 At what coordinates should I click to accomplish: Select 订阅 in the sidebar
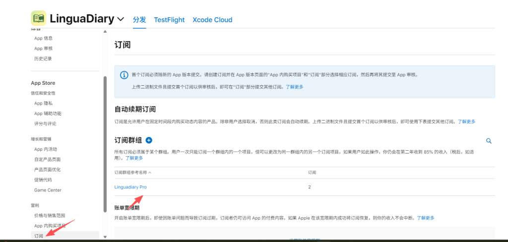[x=39, y=236]
